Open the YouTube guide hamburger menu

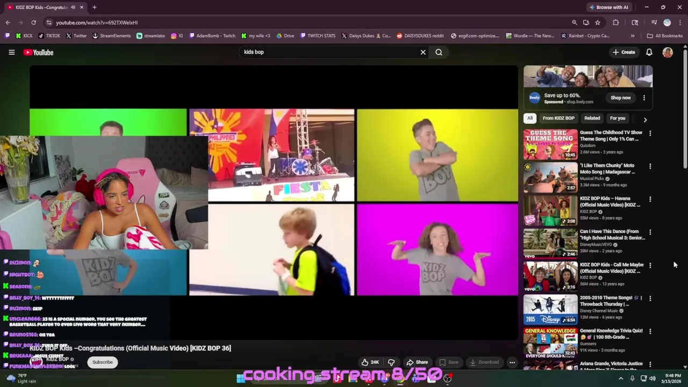[11, 52]
